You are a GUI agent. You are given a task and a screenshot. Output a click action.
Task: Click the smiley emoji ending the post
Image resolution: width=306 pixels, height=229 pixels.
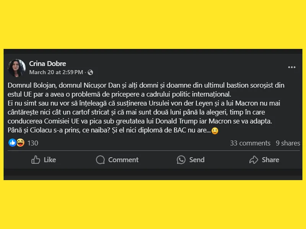[215, 131]
